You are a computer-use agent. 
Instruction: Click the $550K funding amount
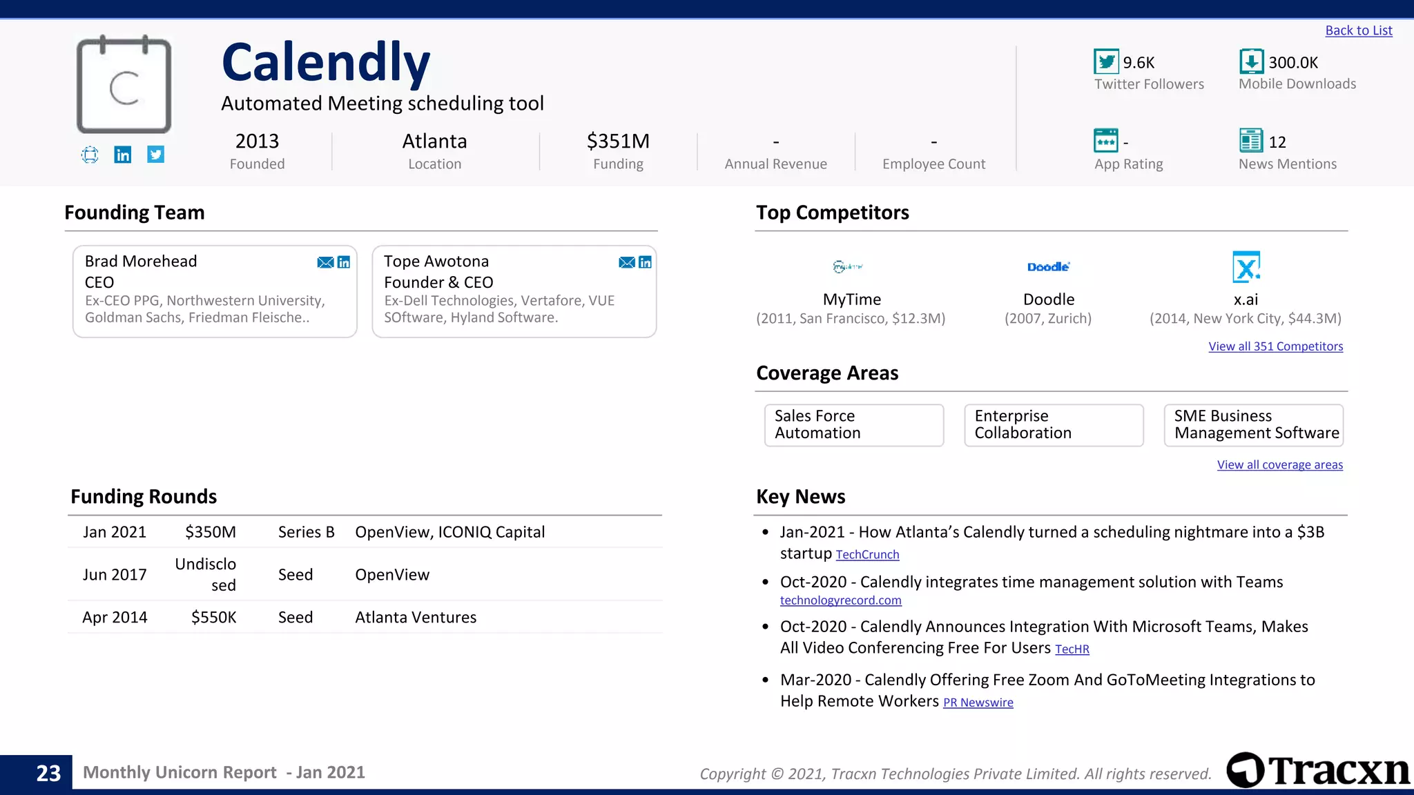click(214, 618)
